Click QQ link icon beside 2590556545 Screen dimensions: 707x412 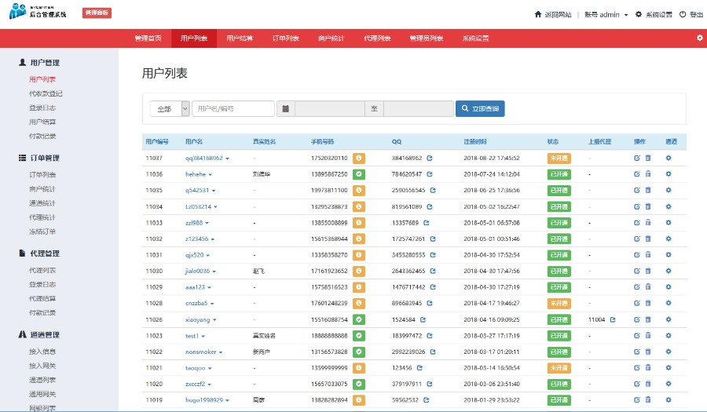[x=432, y=190]
